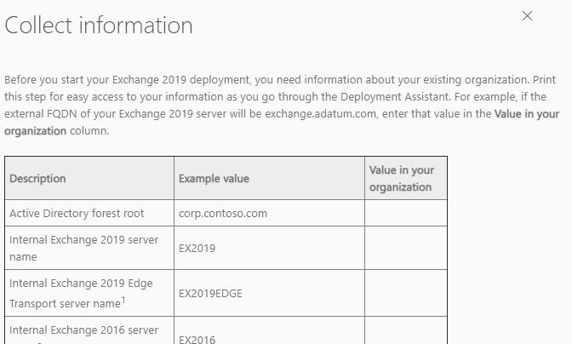Click empty organization value cell beside EX2019
572x344 pixels.
405,249
